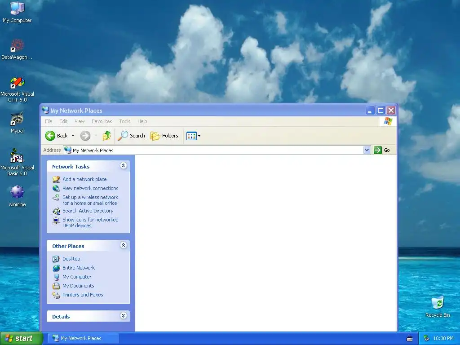460x345 pixels.
Task: Click the network tray icon near clock
Action: [x=426, y=339]
